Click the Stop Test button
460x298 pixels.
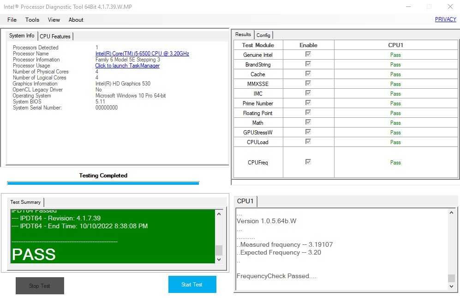coord(40,286)
